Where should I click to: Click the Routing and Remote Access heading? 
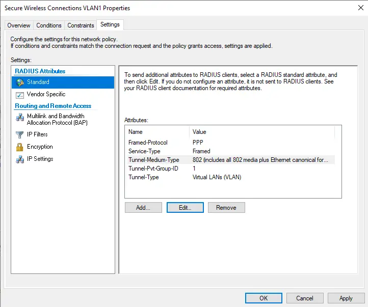[53, 106]
